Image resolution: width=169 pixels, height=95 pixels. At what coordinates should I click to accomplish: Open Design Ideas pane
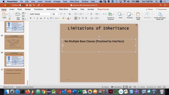138,16
